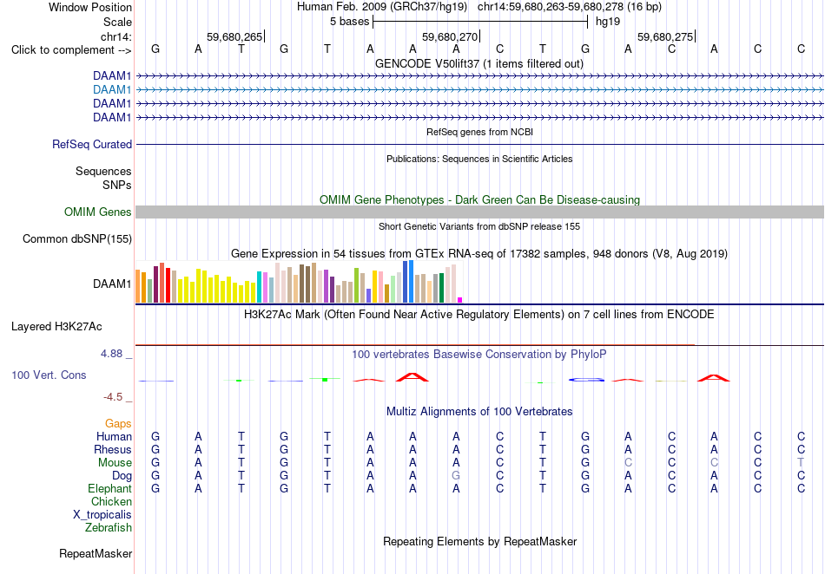825x574 pixels.
Task: Click '100 vertebrates Basewise Conservation by PhyloP'
Action: (x=479, y=354)
